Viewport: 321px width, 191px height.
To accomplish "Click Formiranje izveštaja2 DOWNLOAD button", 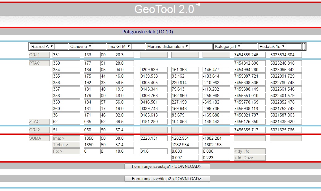I will click(167, 179).
